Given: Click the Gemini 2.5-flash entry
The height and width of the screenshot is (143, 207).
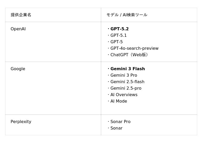Looking at the screenshot, I should click(127, 82).
